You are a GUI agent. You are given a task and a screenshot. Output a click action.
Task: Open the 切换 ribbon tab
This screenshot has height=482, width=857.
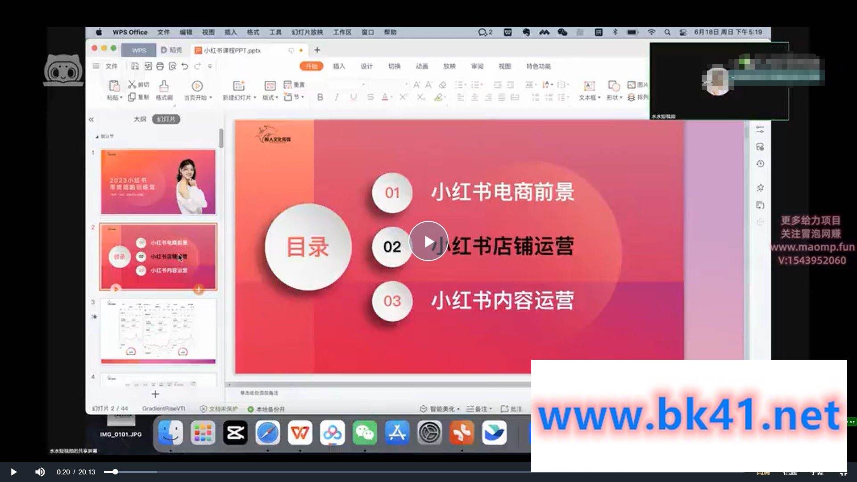point(394,66)
